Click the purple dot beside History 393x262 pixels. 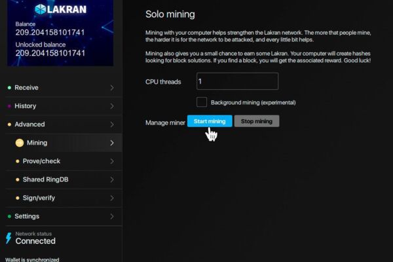point(9,106)
